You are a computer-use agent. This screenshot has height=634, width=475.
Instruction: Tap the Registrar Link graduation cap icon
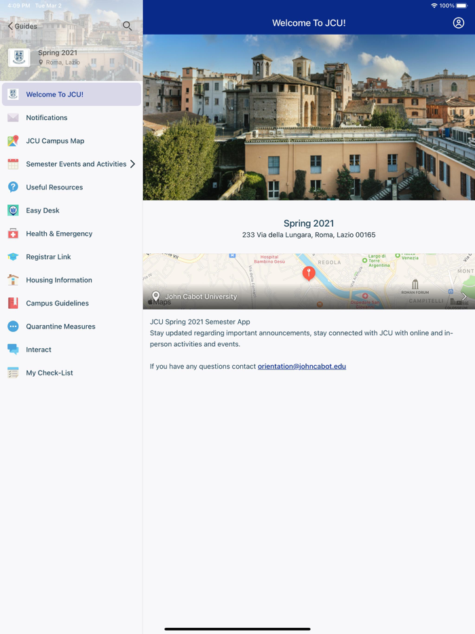[x=13, y=257]
